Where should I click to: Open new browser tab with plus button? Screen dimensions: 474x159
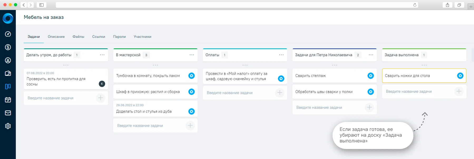point(471,7)
